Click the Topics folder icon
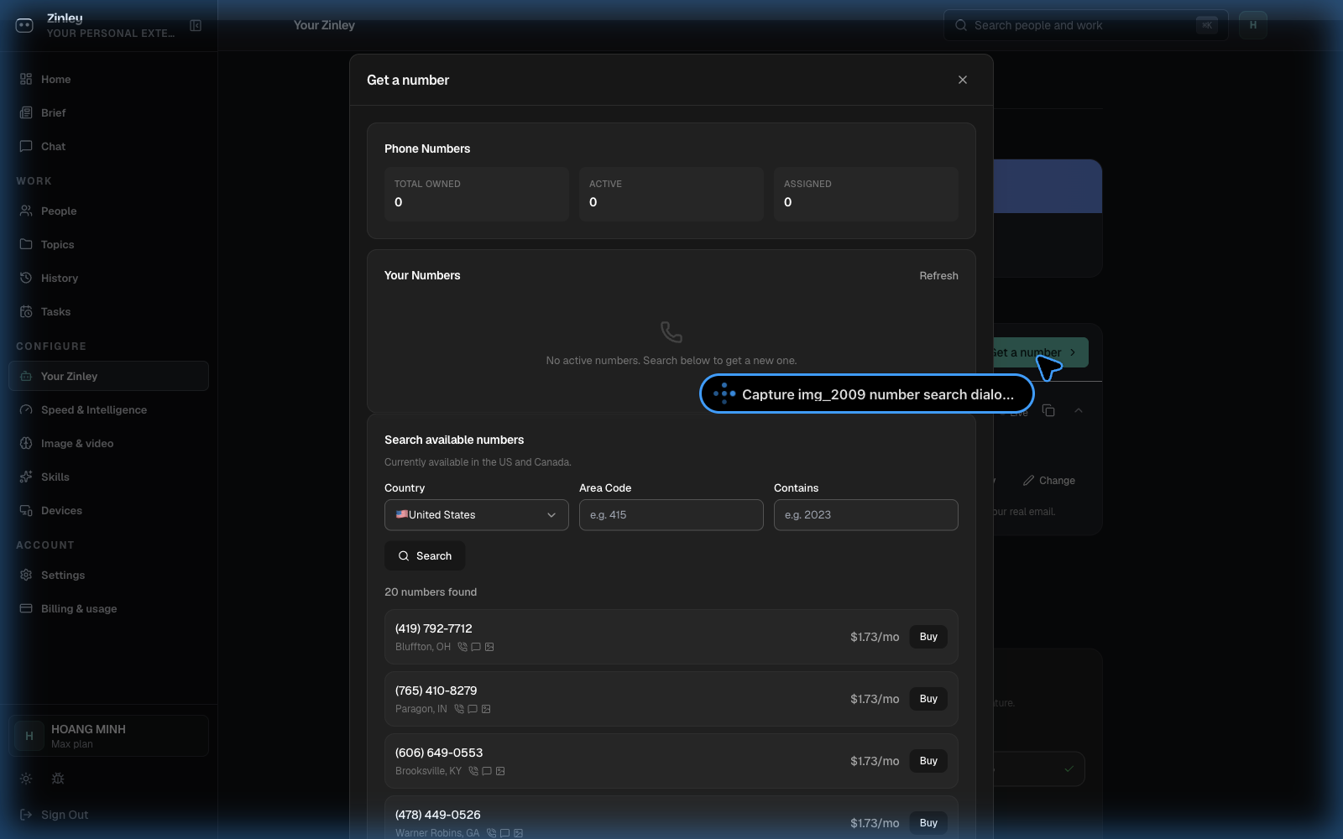 (x=26, y=244)
